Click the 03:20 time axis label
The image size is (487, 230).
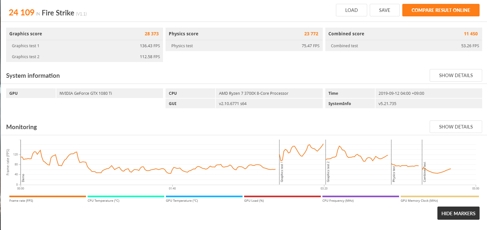tap(324, 188)
